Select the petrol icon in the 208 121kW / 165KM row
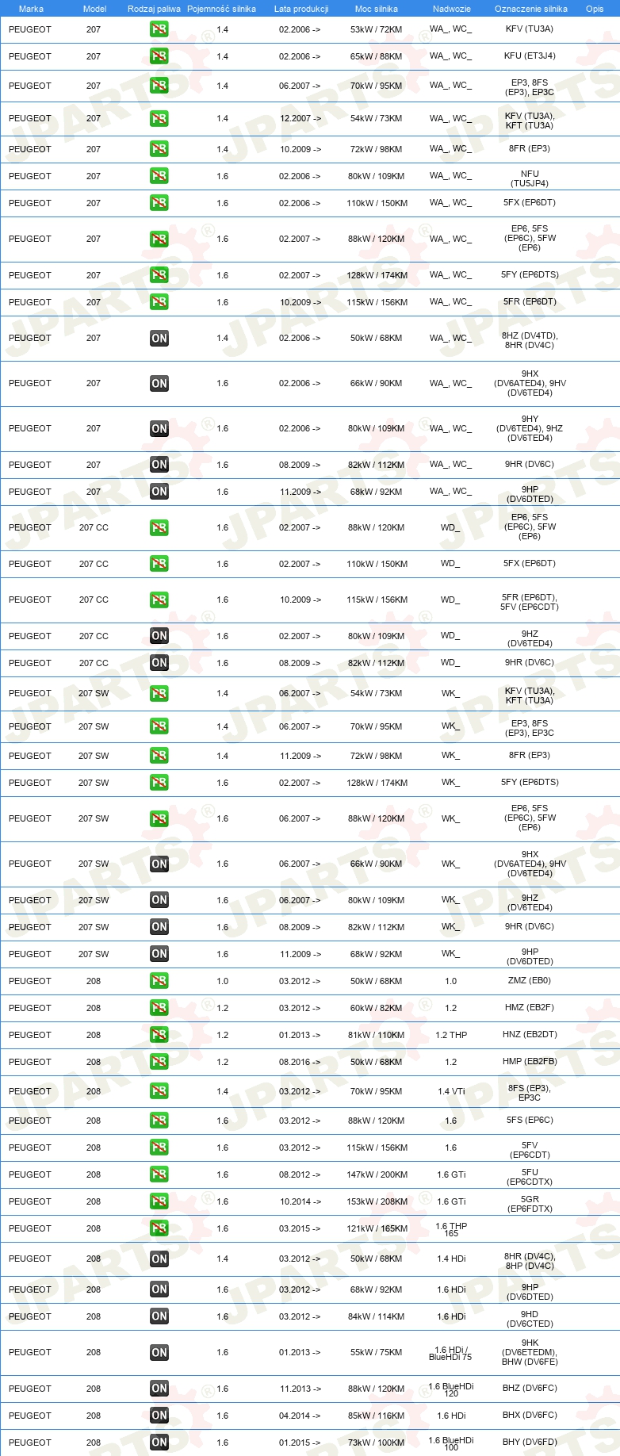 pyautogui.click(x=159, y=1228)
